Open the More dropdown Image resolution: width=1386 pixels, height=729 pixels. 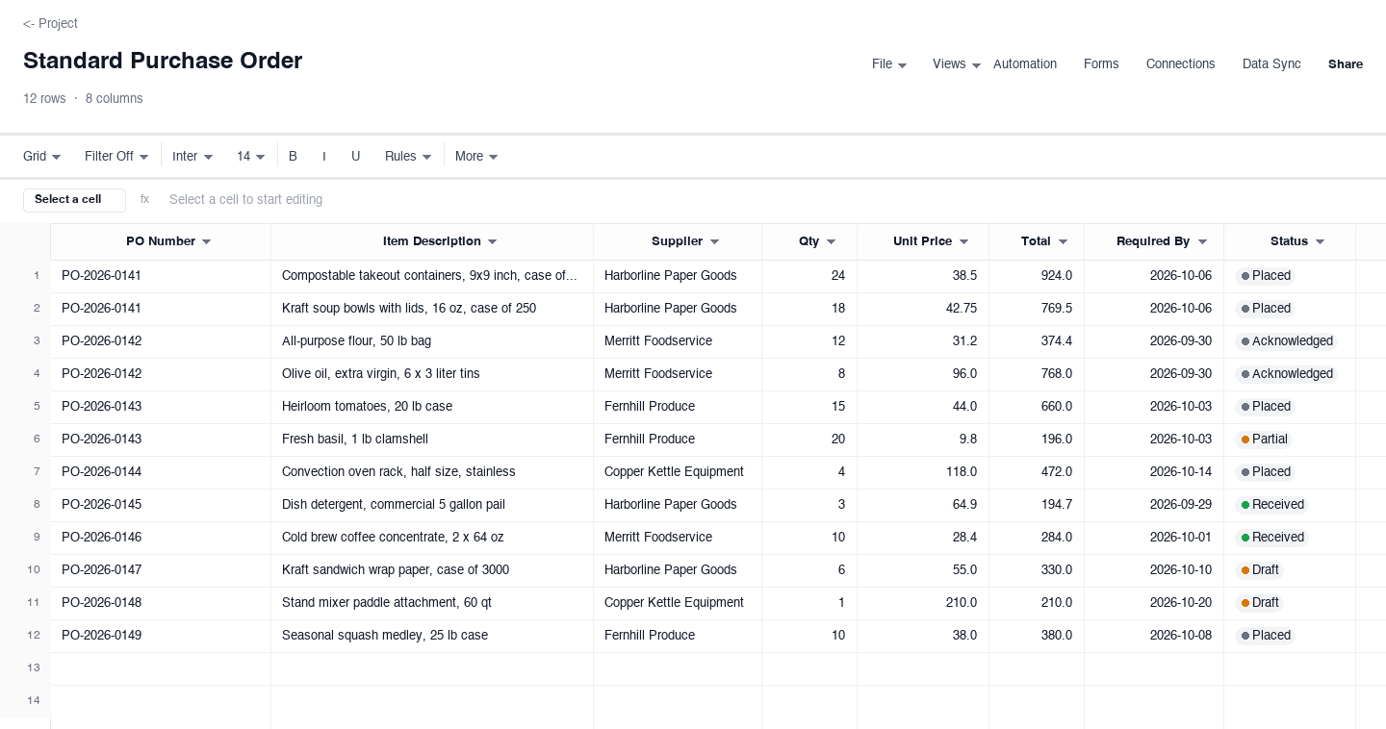[x=476, y=157]
